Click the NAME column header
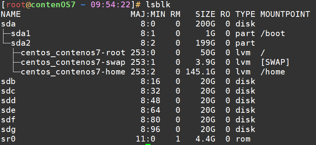The height and width of the screenshot is (145, 316). tap(11, 14)
